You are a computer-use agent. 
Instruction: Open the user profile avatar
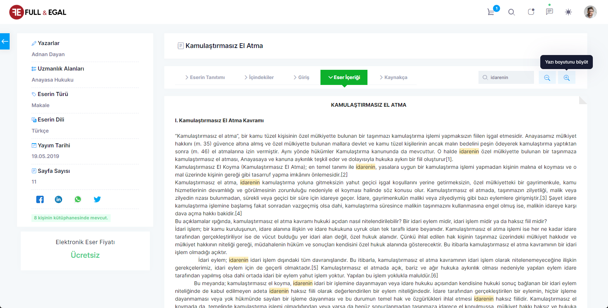(590, 12)
